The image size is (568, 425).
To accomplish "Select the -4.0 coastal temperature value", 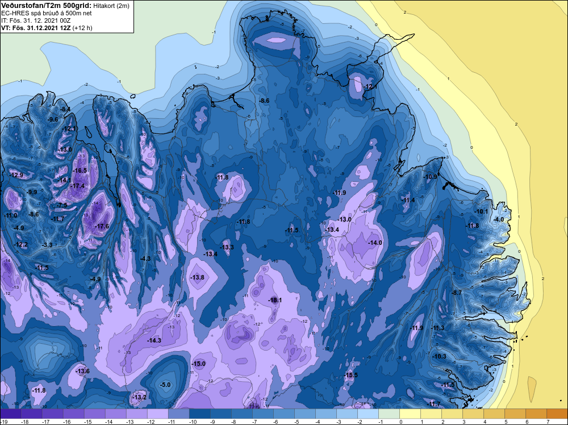I will [499, 219].
